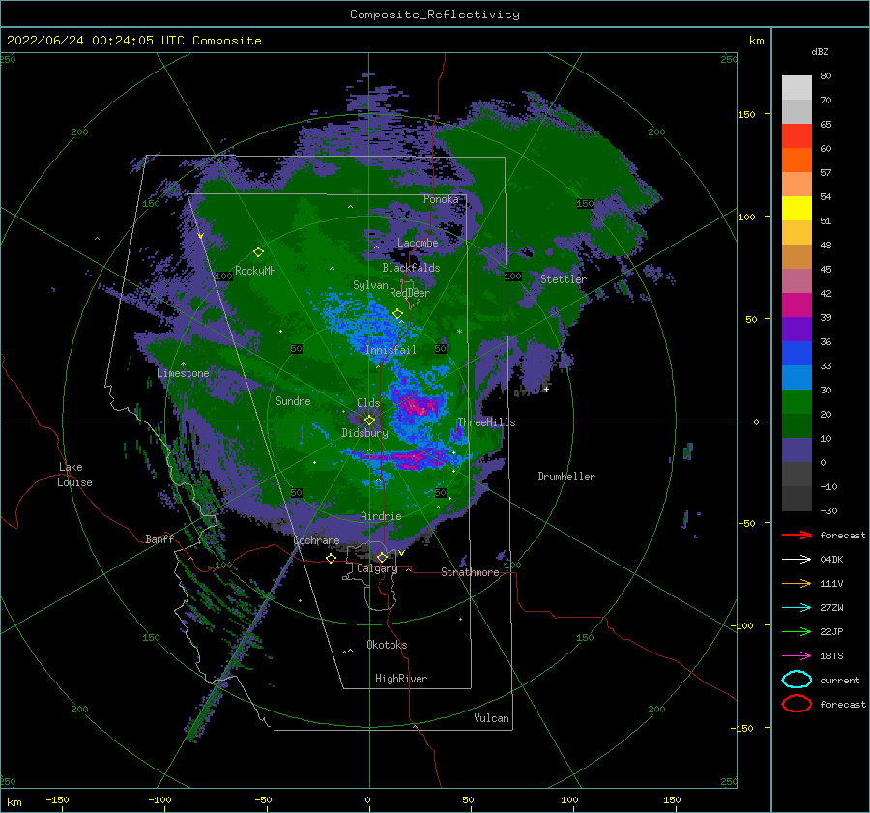Select the white 04DK arrow symbol

[797, 560]
